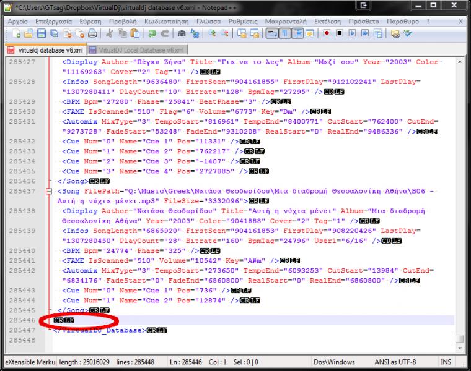The height and width of the screenshot is (371, 471).
Task: Toggle Show all characters pilcrow button
Action: 284,33
